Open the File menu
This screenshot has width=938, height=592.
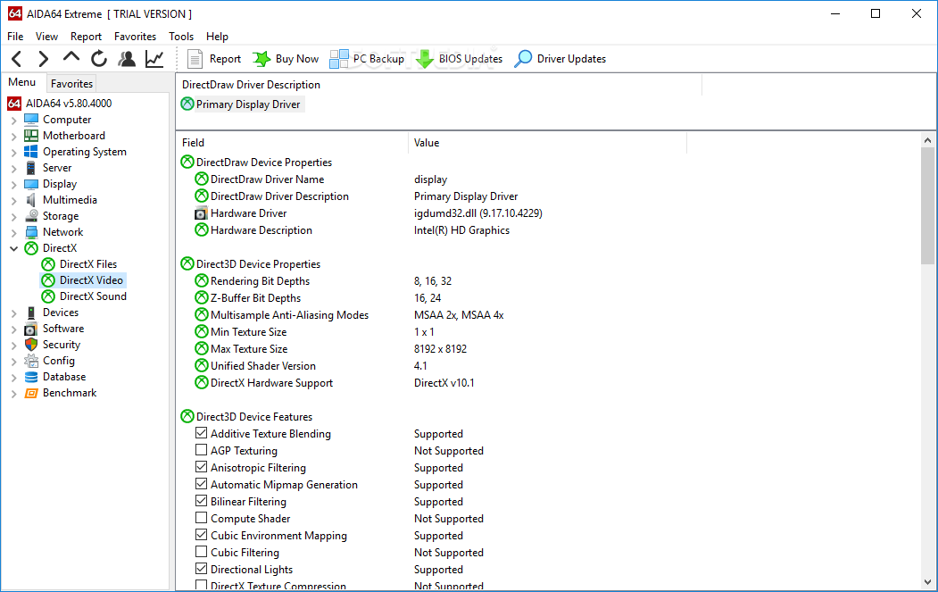point(15,37)
